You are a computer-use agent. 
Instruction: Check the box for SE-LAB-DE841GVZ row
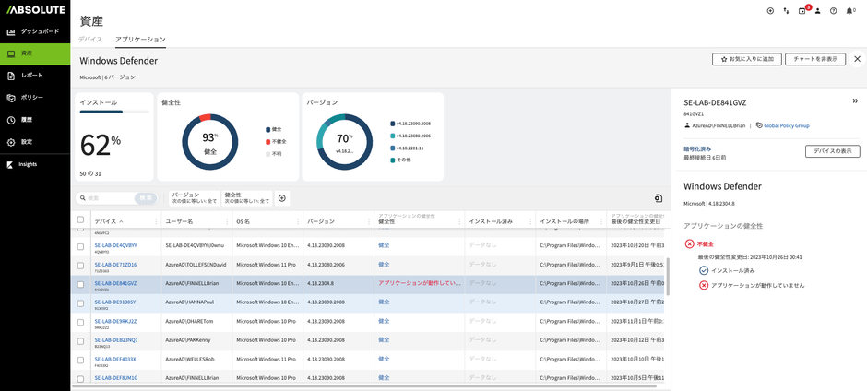coord(80,284)
